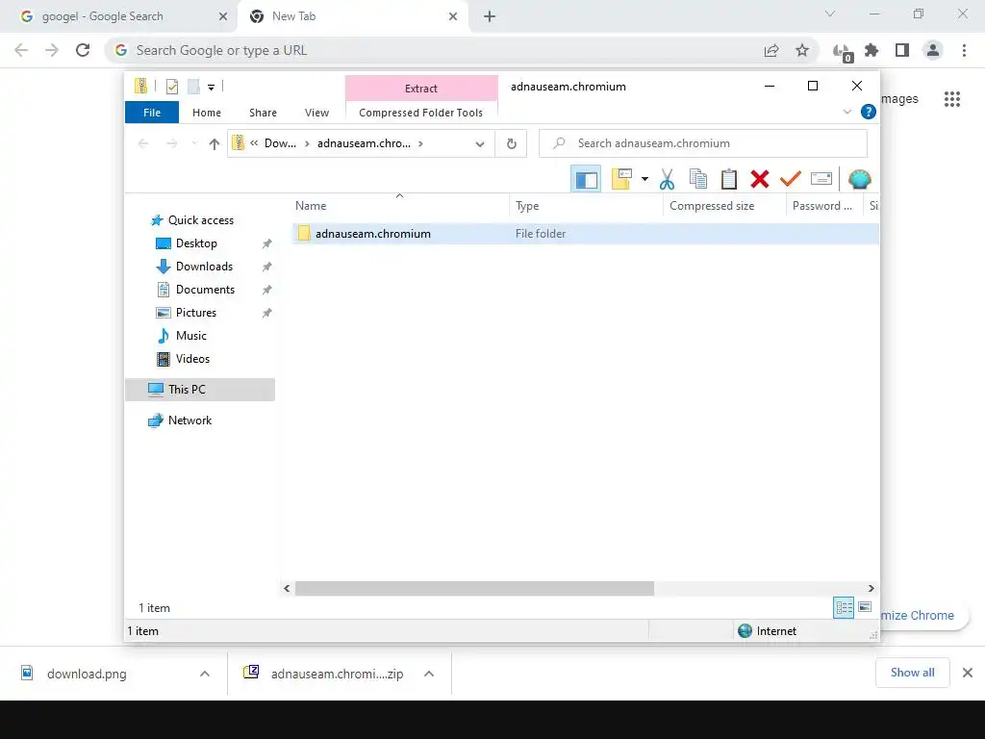Switch to large icons view icon

(x=865, y=607)
